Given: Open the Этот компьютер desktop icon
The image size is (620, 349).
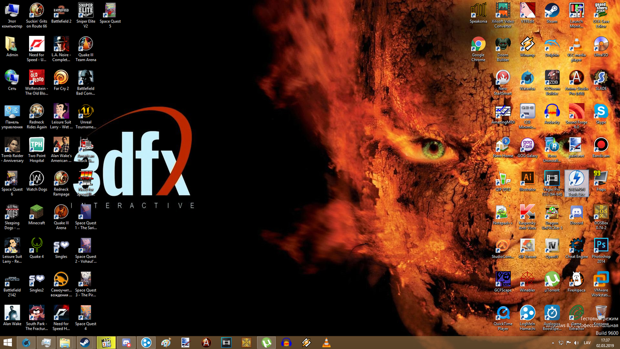Looking at the screenshot, I should tap(12, 16).
